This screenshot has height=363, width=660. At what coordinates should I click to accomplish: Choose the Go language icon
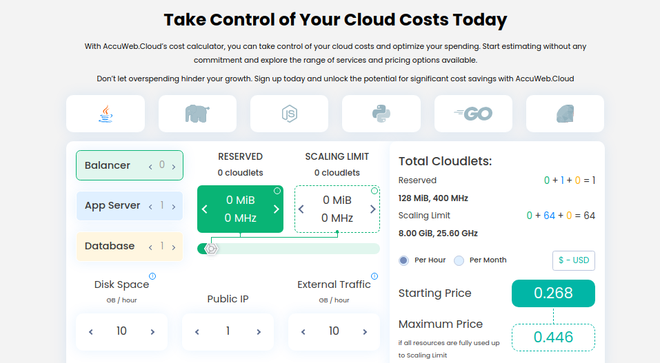point(473,114)
